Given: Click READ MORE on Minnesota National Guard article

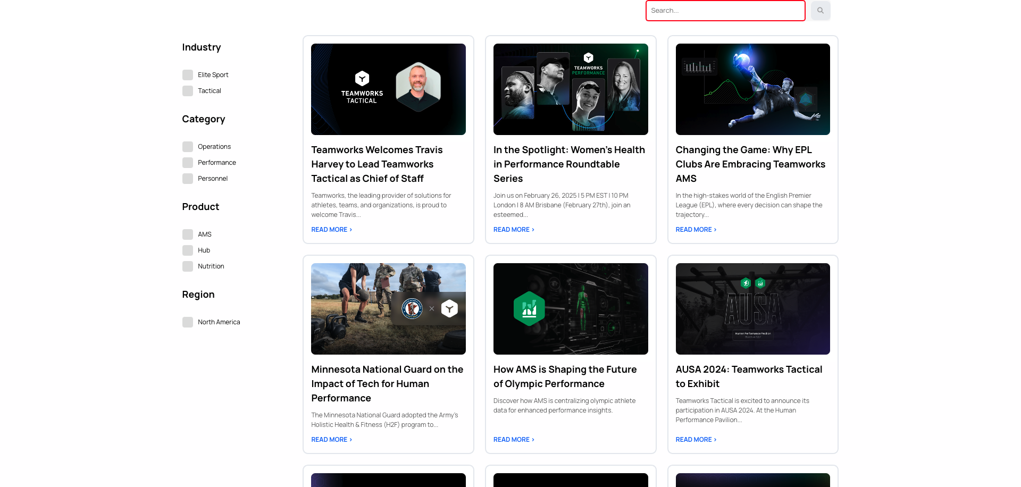Looking at the screenshot, I should point(330,439).
